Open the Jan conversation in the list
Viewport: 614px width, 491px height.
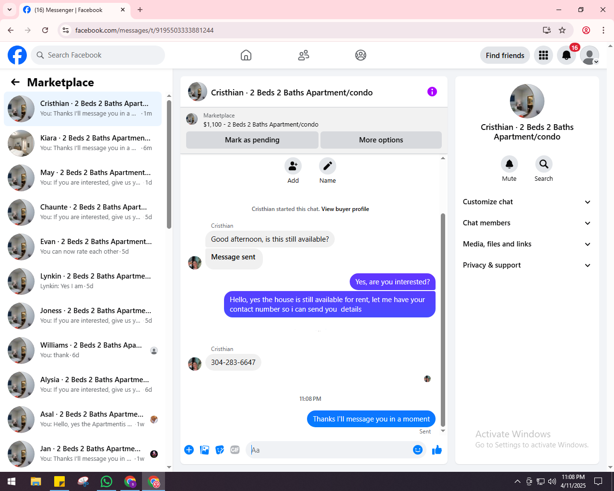point(83,454)
